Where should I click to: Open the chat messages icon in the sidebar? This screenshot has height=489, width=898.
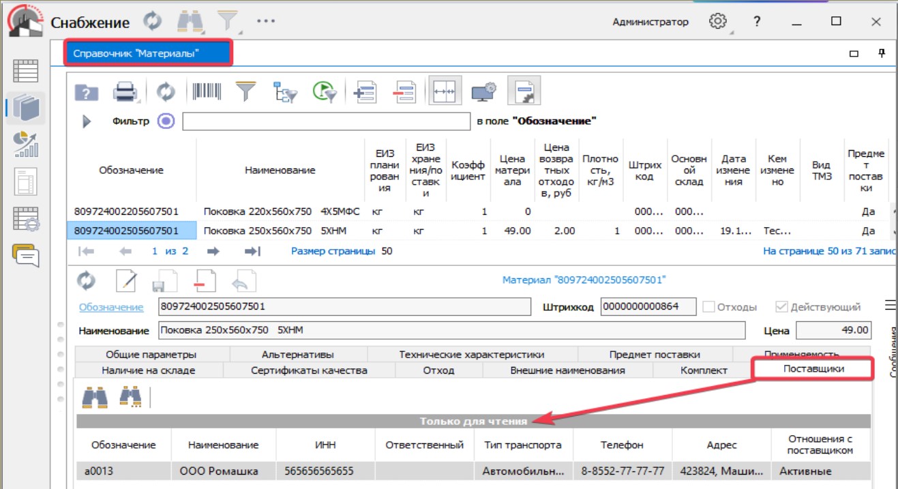click(x=26, y=256)
